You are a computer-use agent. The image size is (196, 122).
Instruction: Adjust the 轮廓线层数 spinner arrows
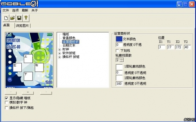click(x=122, y=60)
